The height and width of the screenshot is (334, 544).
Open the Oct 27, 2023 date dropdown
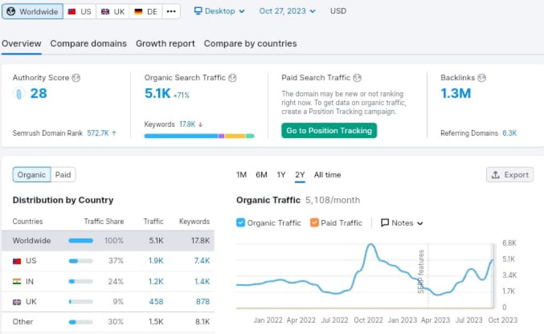pyautogui.click(x=287, y=11)
